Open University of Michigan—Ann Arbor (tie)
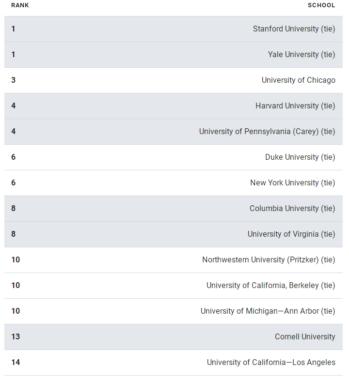The width and height of the screenshot is (349, 380). click(268, 311)
